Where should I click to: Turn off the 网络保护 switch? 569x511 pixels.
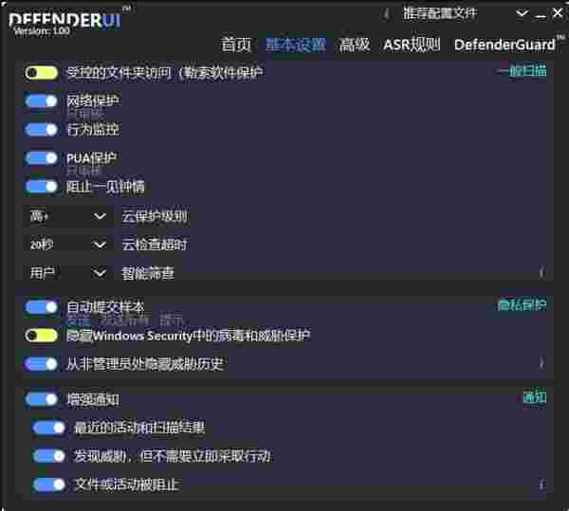click(42, 101)
